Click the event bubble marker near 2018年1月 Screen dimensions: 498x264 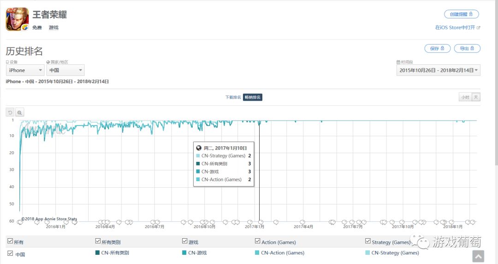(x=451, y=222)
